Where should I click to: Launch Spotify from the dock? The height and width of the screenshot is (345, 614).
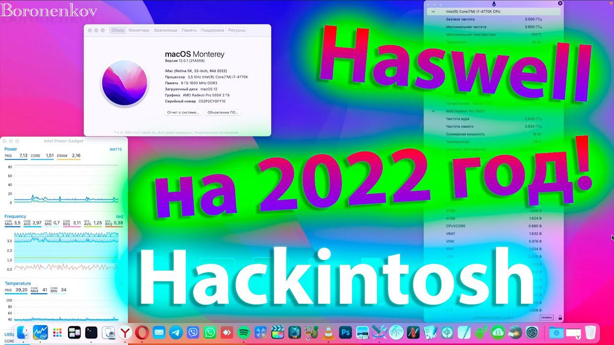pos(244,333)
